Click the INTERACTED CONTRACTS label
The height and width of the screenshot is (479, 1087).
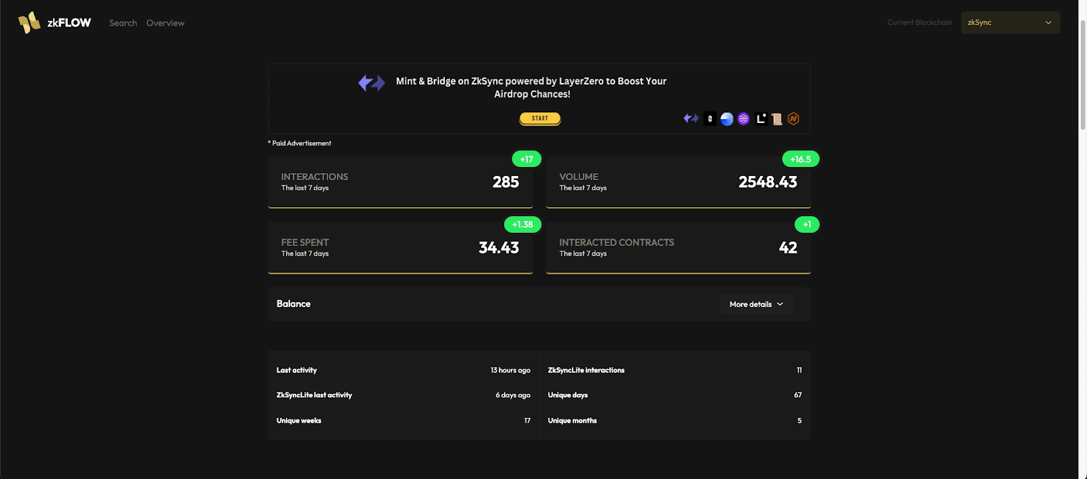click(617, 243)
